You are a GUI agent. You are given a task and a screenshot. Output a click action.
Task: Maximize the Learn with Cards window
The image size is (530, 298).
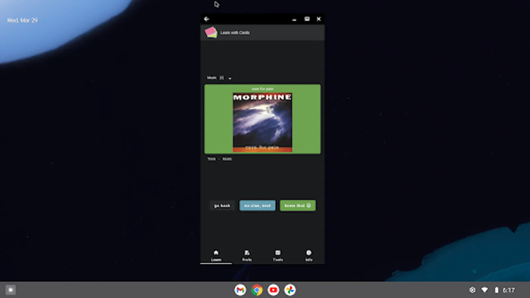pos(307,19)
